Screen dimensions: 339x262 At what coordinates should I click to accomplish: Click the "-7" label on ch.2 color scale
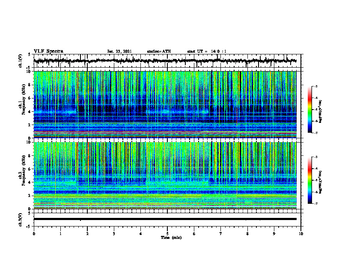[x=315, y=203]
